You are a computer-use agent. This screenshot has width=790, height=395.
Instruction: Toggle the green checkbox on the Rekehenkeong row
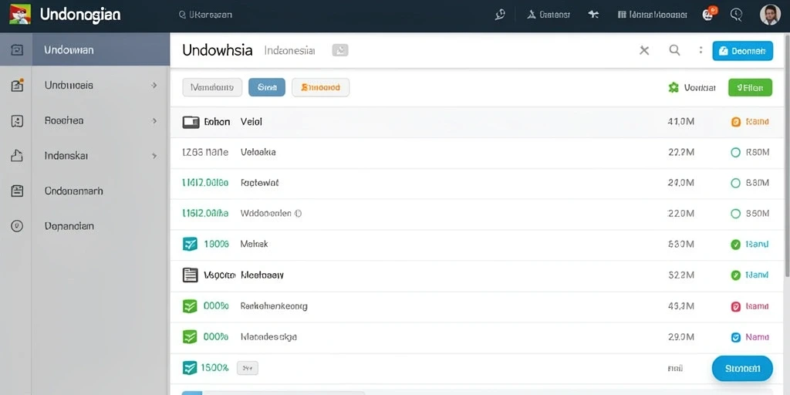pos(190,306)
